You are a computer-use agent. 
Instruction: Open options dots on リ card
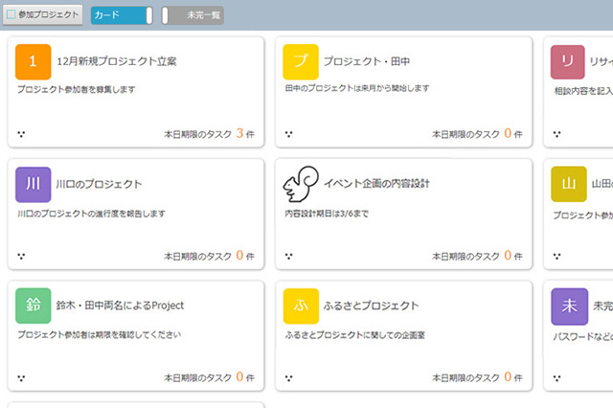tap(556, 134)
